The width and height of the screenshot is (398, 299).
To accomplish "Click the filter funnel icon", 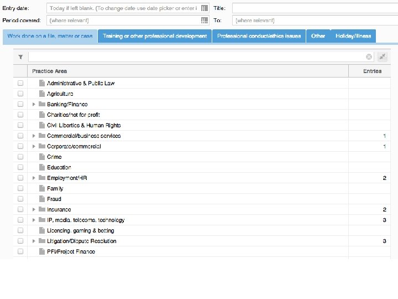I will click(20, 56).
